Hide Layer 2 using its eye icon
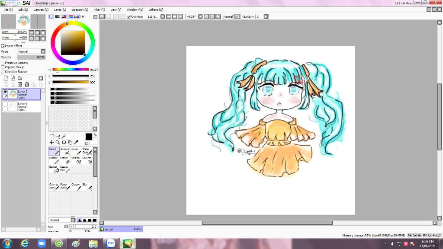The width and height of the screenshot is (443, 249). 5,92
